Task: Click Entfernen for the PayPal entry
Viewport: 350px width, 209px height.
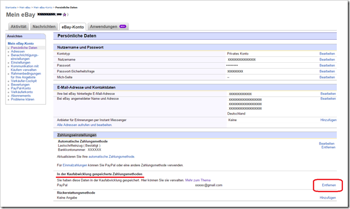Action: point(329,185)
